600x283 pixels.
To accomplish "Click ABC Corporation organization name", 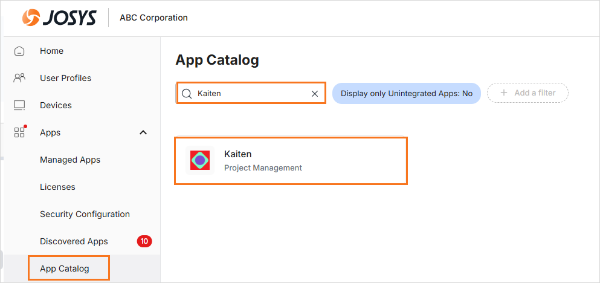I will pos(153,18).
